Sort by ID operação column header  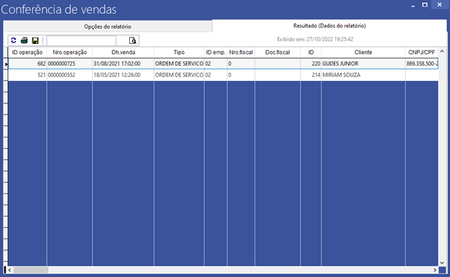tap(27, 52)
